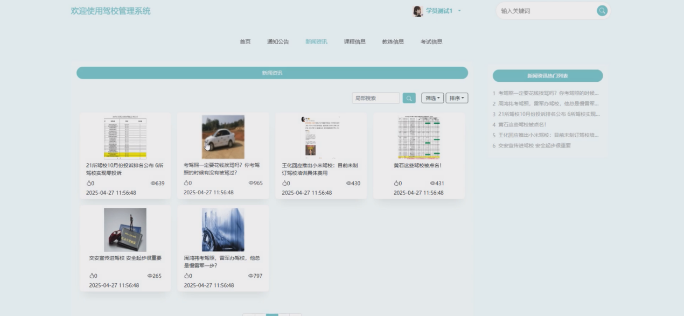Like the 考驾照一定要花钱挨骂吗 article

[187, 183]
